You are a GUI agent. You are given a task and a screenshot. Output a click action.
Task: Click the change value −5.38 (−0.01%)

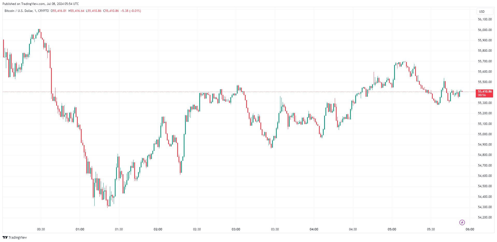tap(131, 11)
